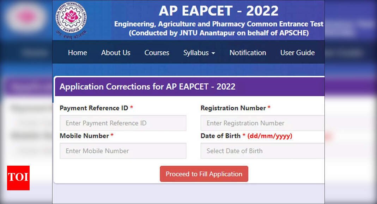Click the JNTU Anantapur university logo
This screenshot has height=204, width=377.
(x=71, y=20)
